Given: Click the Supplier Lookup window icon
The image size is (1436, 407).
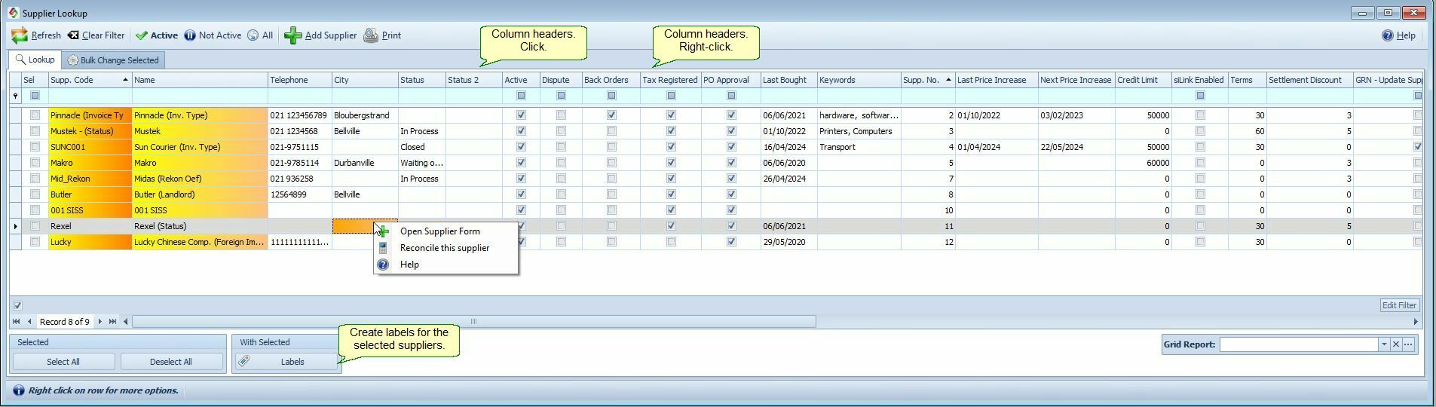Looking at the screenshot, I should 14,13.
